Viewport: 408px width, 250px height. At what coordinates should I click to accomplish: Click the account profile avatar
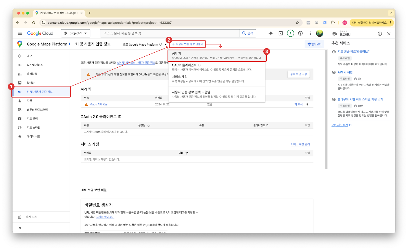point(320,33)
